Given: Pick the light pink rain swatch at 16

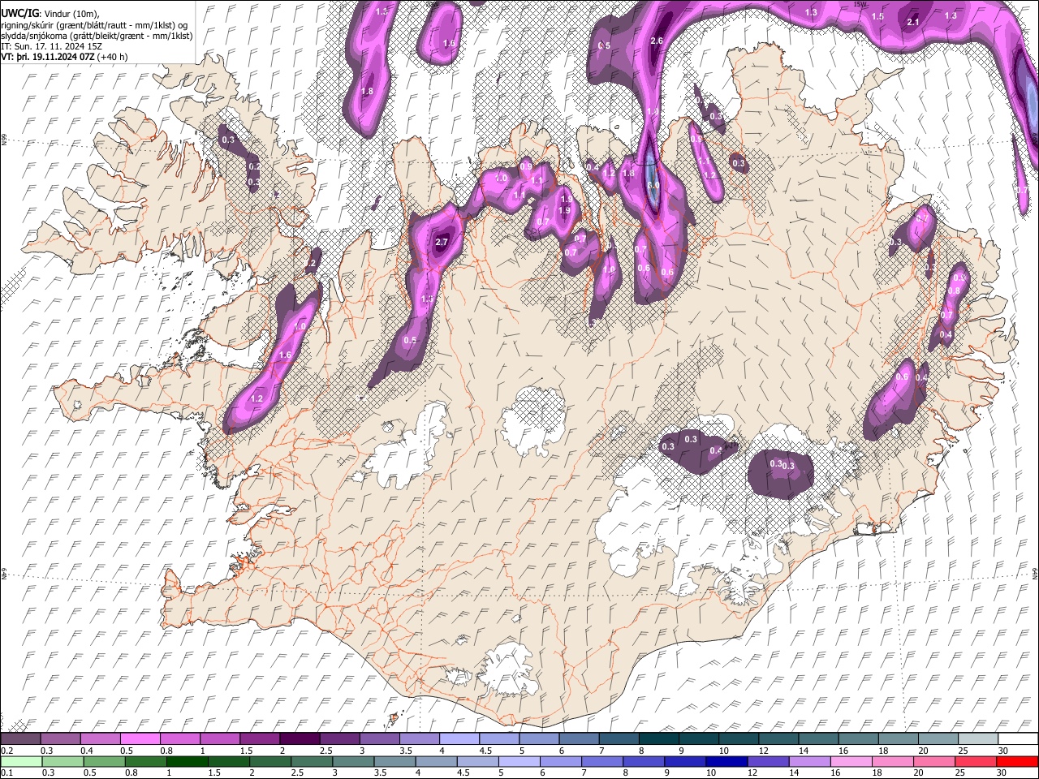Looking at the screenshot, I should click(x=851, y=761).
